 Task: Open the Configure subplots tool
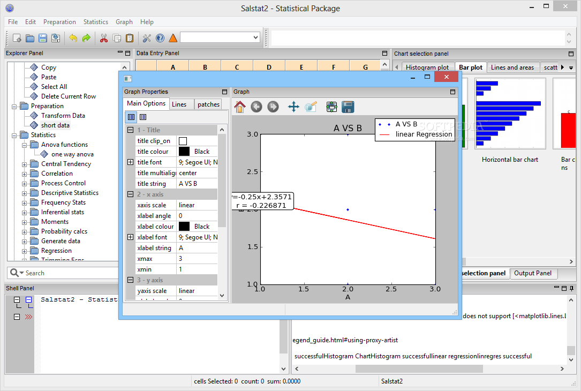pos(331,107)
